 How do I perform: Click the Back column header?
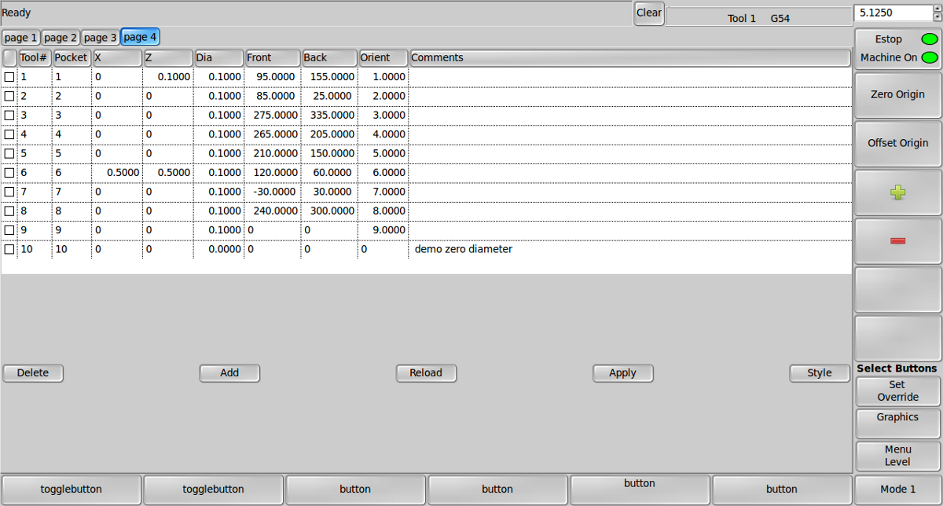(x=330, y=57)
